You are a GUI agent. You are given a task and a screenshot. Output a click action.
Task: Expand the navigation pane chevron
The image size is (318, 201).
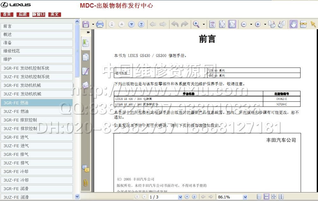coord(88,32)
